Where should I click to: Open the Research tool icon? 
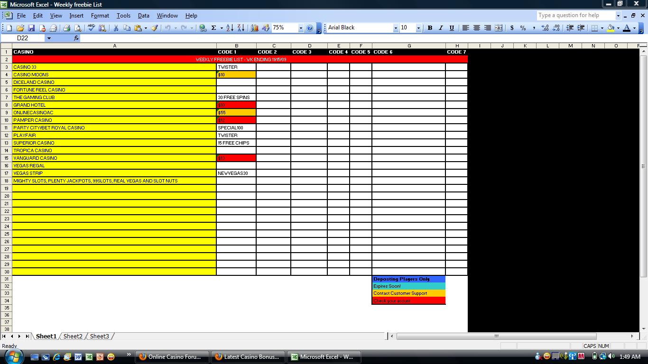point(102,28)
